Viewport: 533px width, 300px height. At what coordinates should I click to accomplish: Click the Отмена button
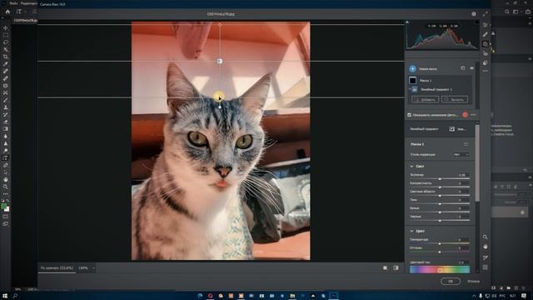473,282
